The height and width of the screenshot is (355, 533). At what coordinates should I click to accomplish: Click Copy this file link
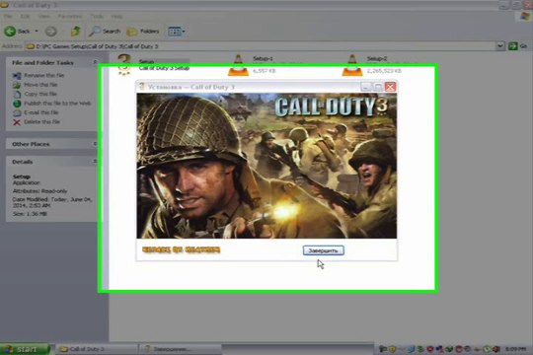click(40, 94)
